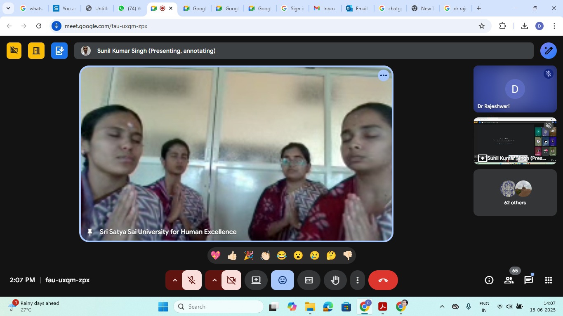Open the activities grid icon
563x316 pixels.
pos(548,280)
